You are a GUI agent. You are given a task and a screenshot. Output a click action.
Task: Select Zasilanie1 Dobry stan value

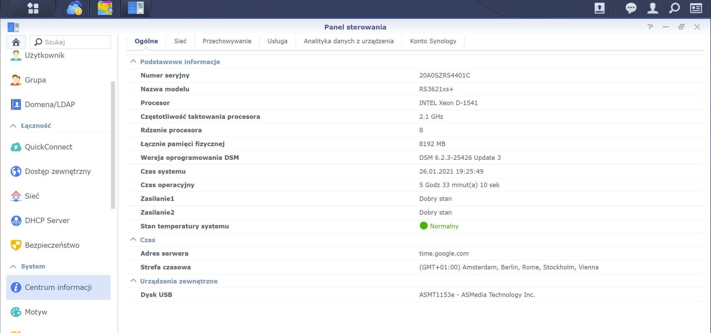point(435,199)
